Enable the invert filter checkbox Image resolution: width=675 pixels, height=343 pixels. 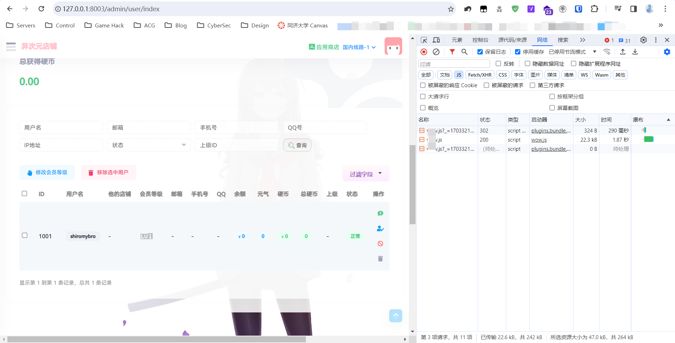498,64
